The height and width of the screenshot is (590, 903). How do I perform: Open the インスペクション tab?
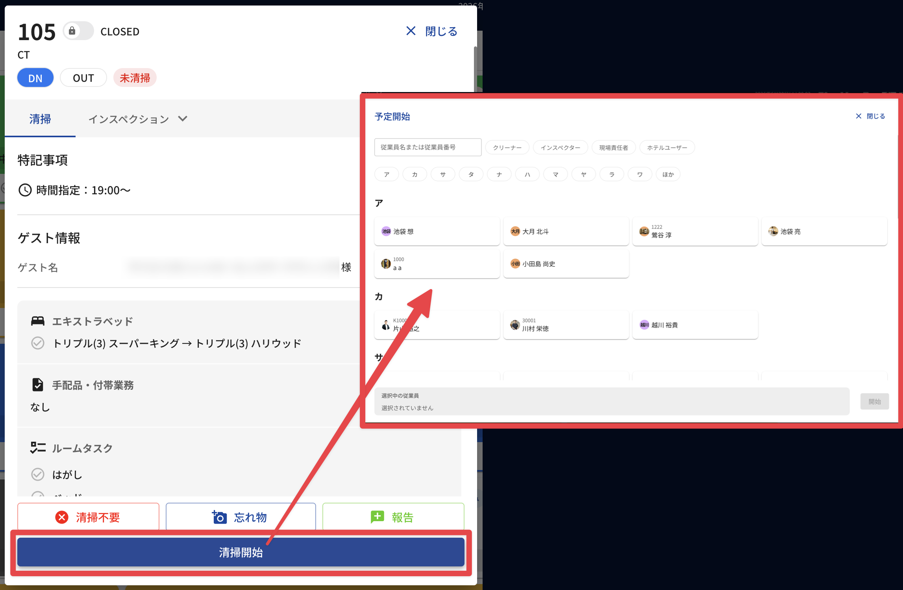point(129,119)
